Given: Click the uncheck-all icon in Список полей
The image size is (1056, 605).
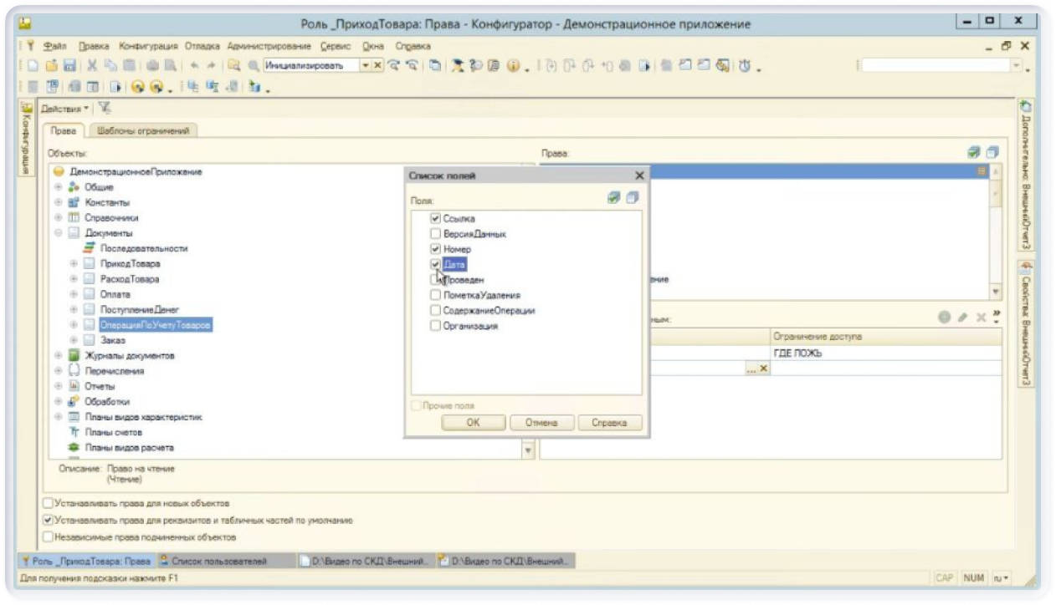Looking at the screenshot, I should pyautogui.click(x=632, y=198).
